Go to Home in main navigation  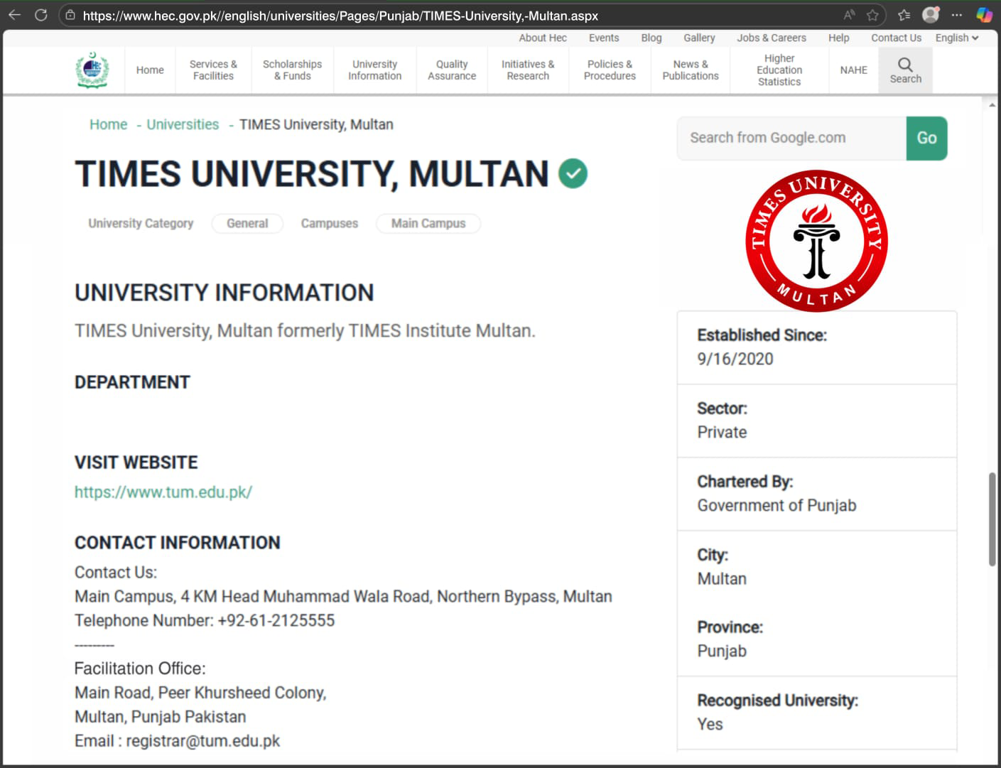pyautogui.click(x=150, y=70)
